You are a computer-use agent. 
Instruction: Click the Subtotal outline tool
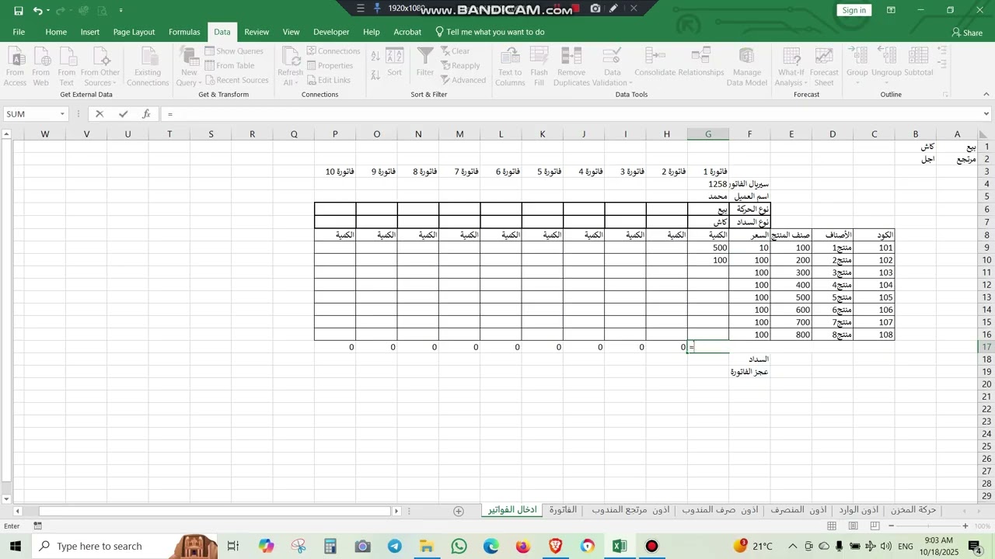coord(918,62)
